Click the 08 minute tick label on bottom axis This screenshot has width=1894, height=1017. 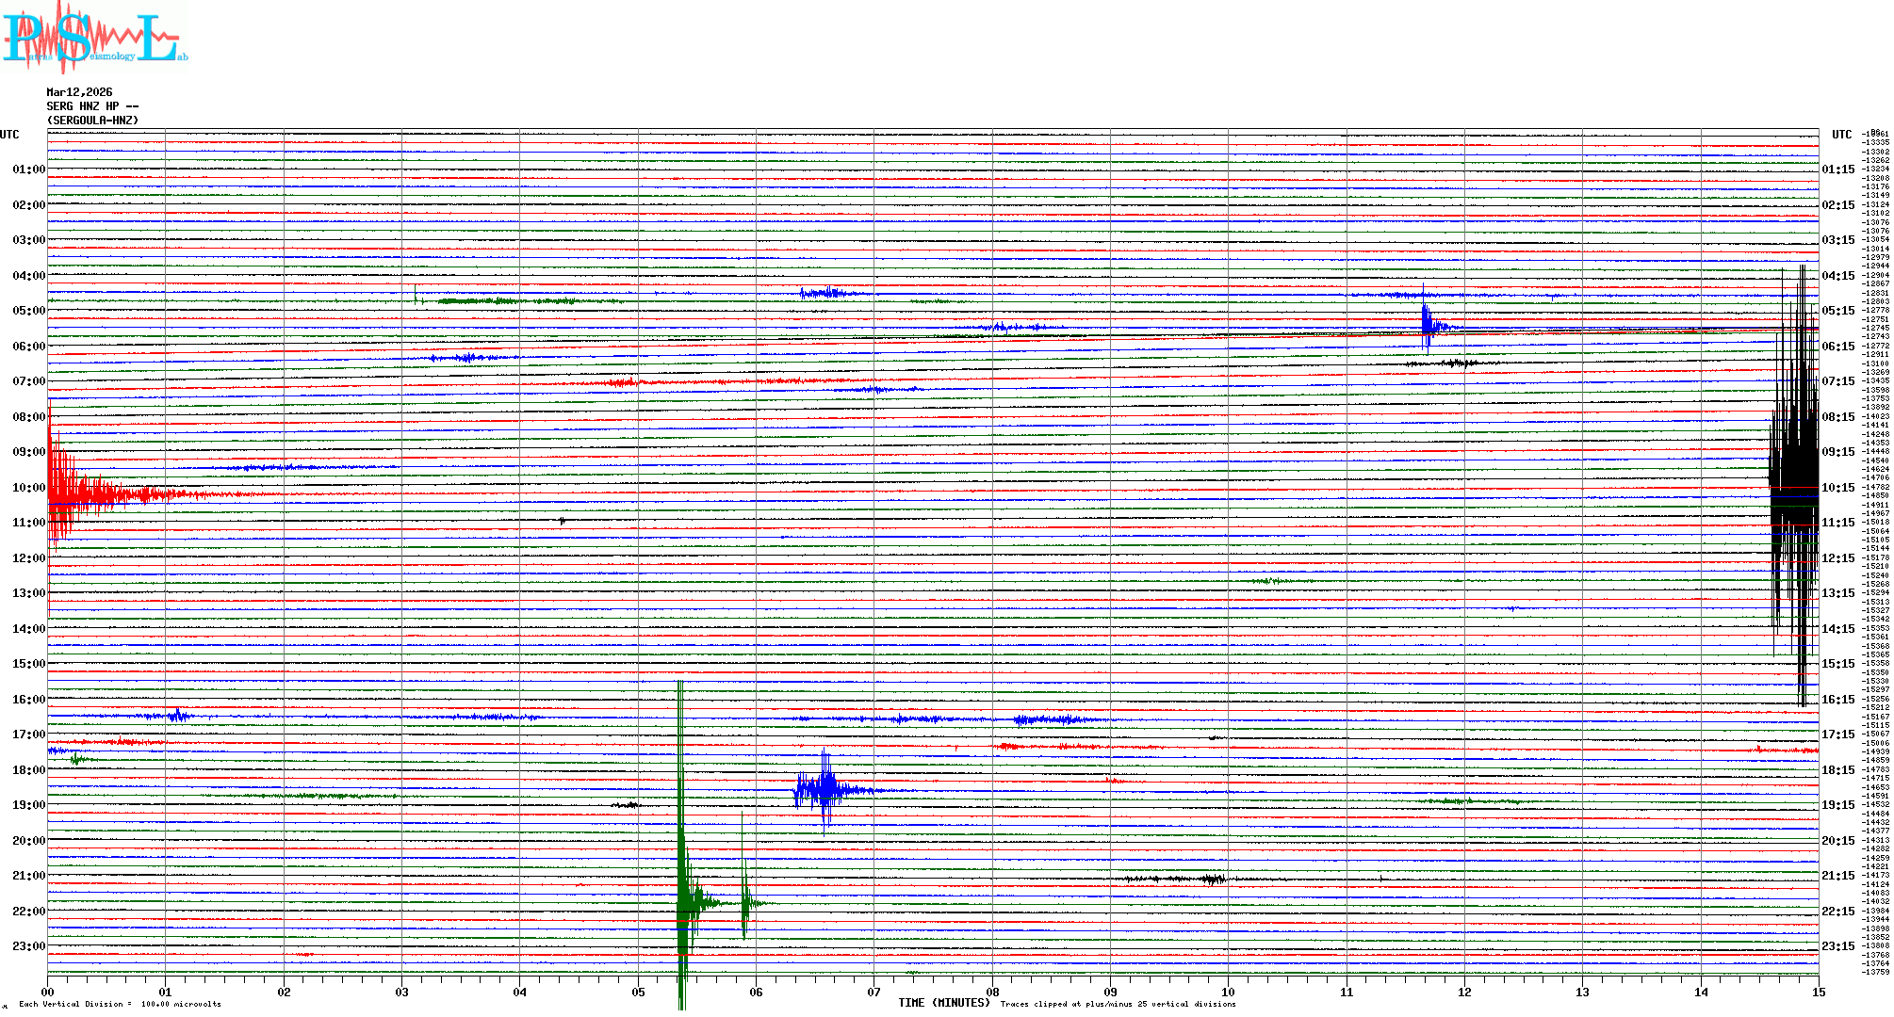pos(992,992)
